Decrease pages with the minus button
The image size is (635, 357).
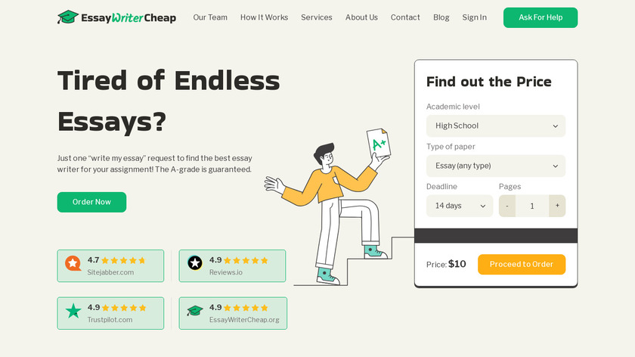pos(507,206)
